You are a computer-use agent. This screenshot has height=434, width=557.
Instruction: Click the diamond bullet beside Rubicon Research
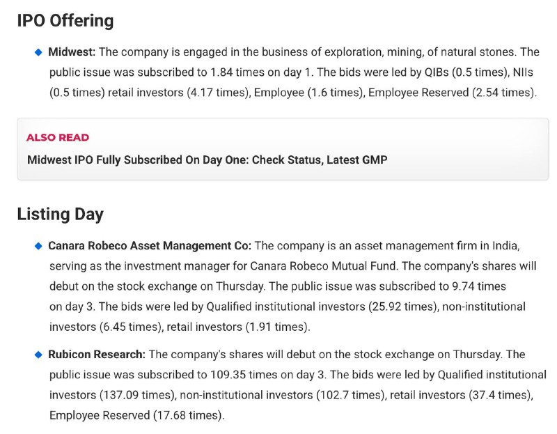tap(38, 355)
